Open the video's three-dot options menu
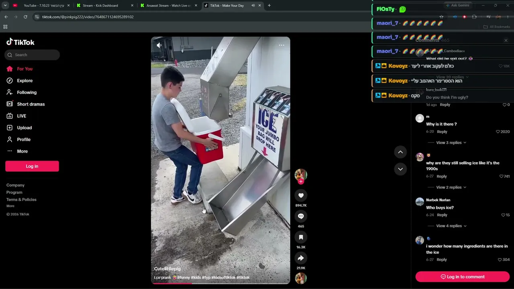Screen dimensions: 514x289 click(x=281, y=45)
